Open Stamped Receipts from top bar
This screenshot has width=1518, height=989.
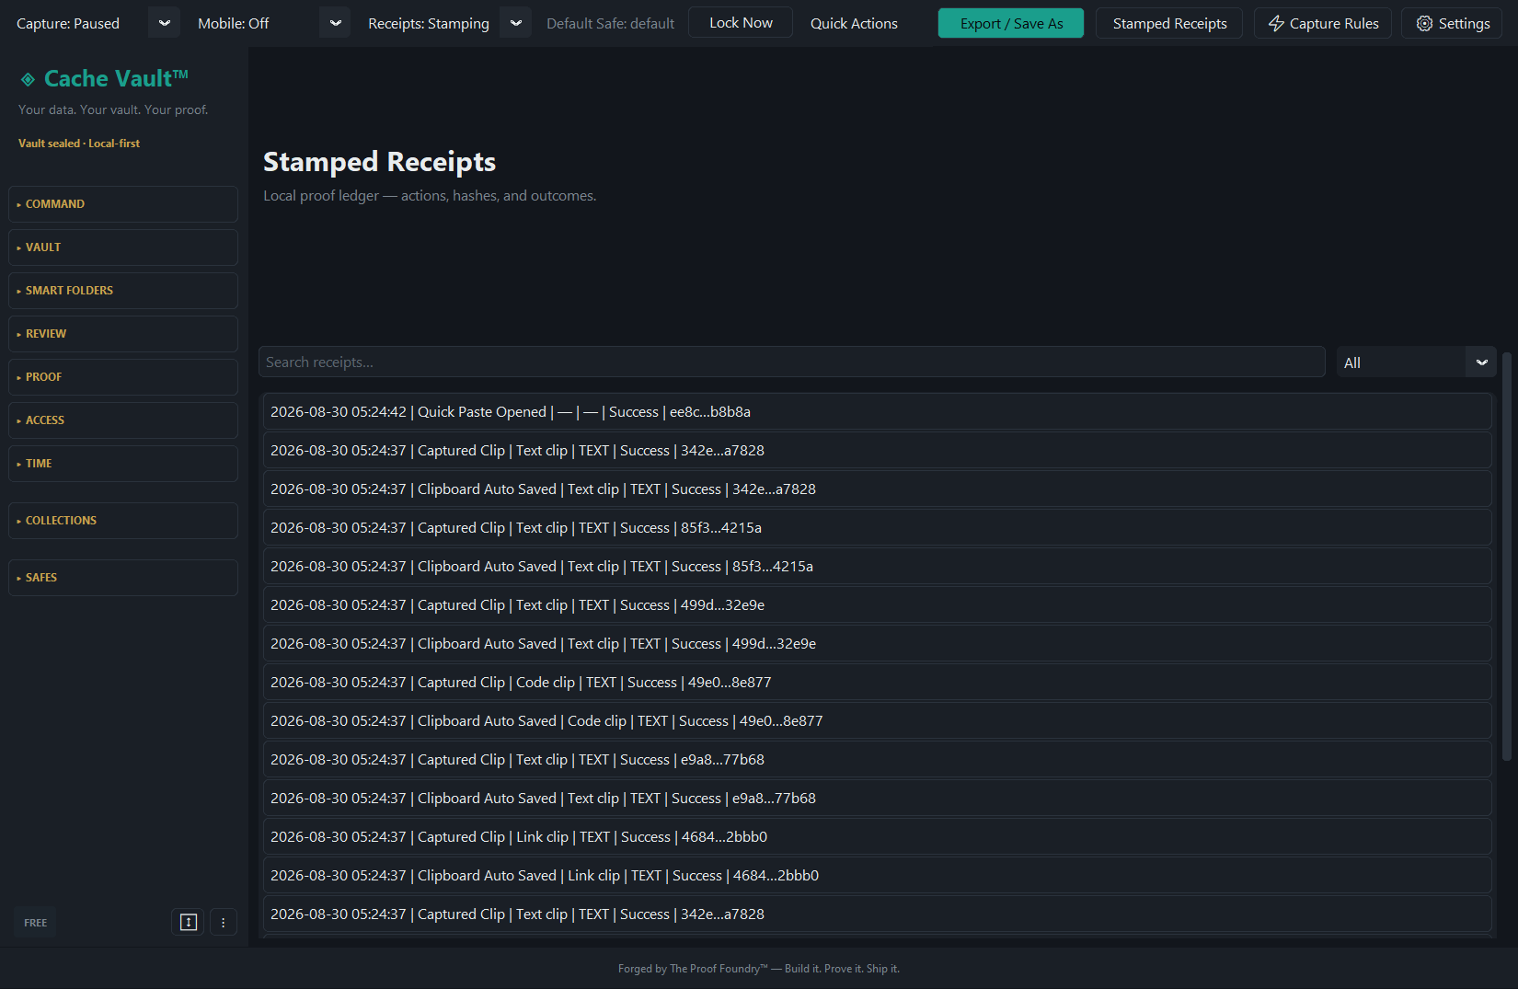point(1169,23)
